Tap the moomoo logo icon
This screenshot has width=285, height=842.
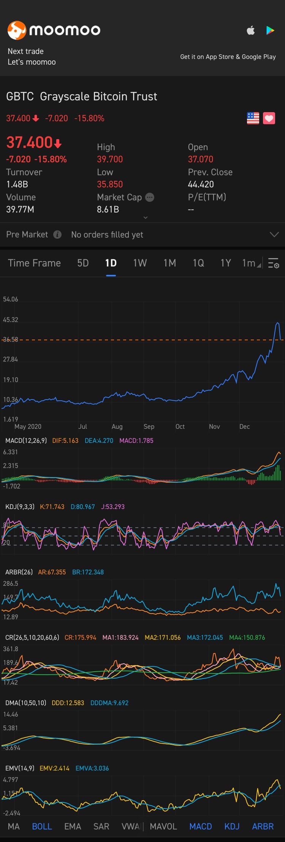coord(17,30)
